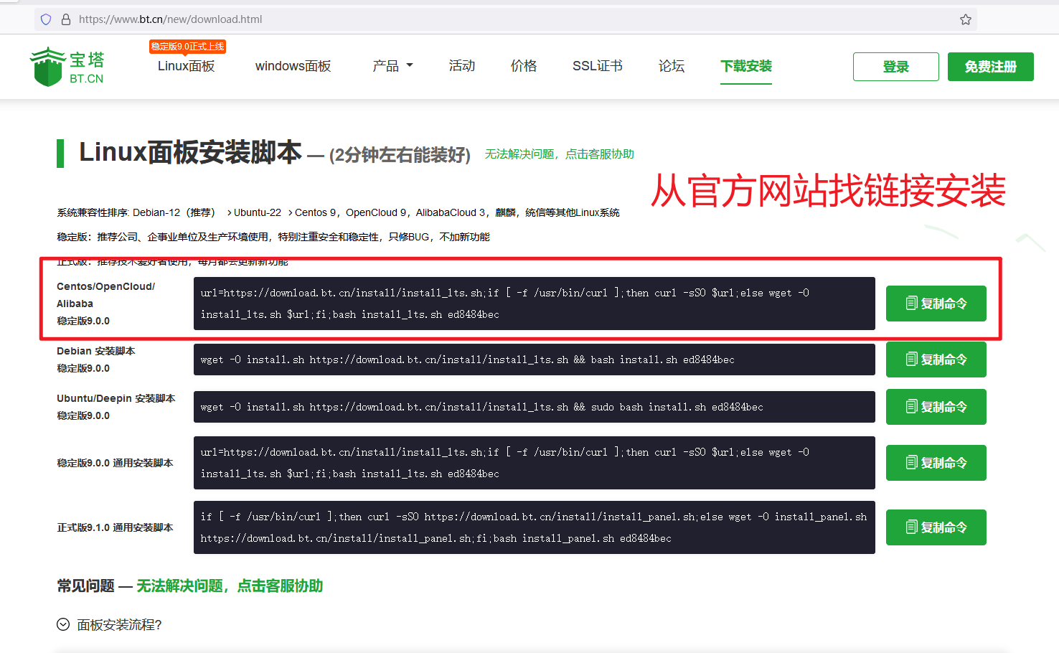
Task: Click the install_panel.sh command code box
Action: 535,527
